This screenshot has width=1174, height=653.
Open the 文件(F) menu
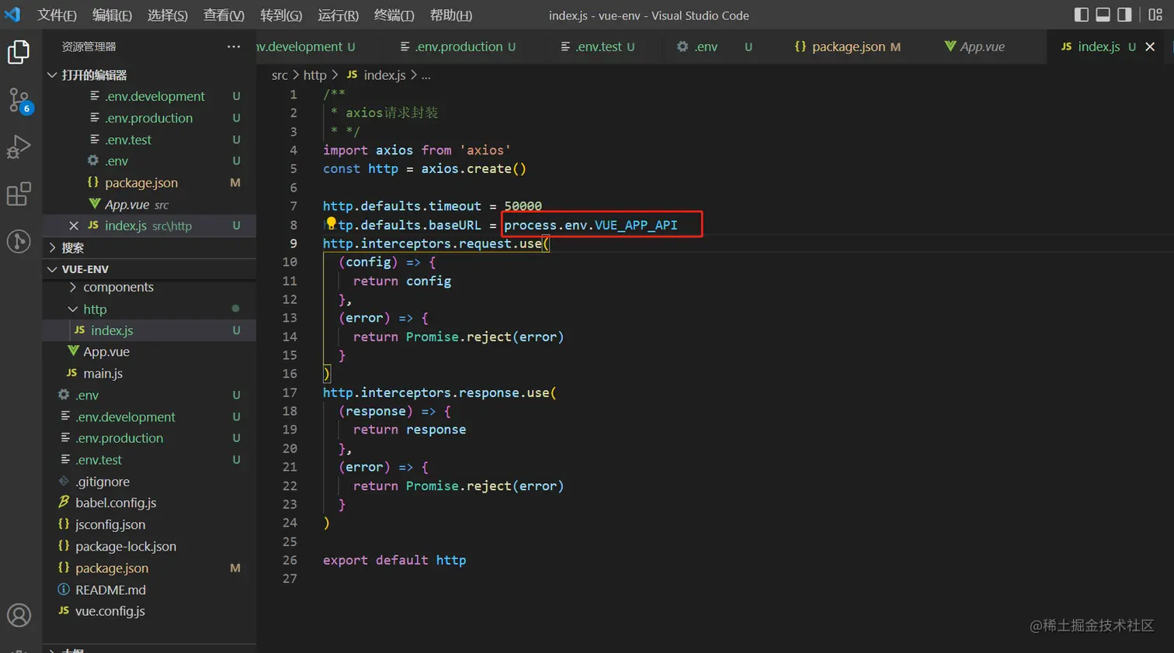point(57,15)
